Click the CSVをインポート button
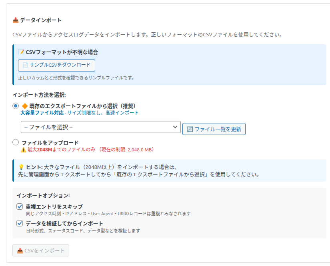 pos(41,250)
